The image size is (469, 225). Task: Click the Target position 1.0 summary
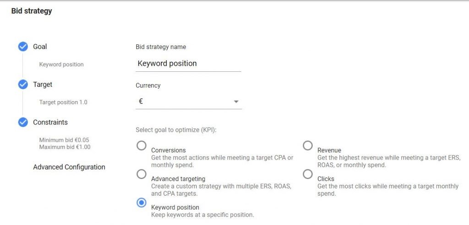(x=63, y=102)
